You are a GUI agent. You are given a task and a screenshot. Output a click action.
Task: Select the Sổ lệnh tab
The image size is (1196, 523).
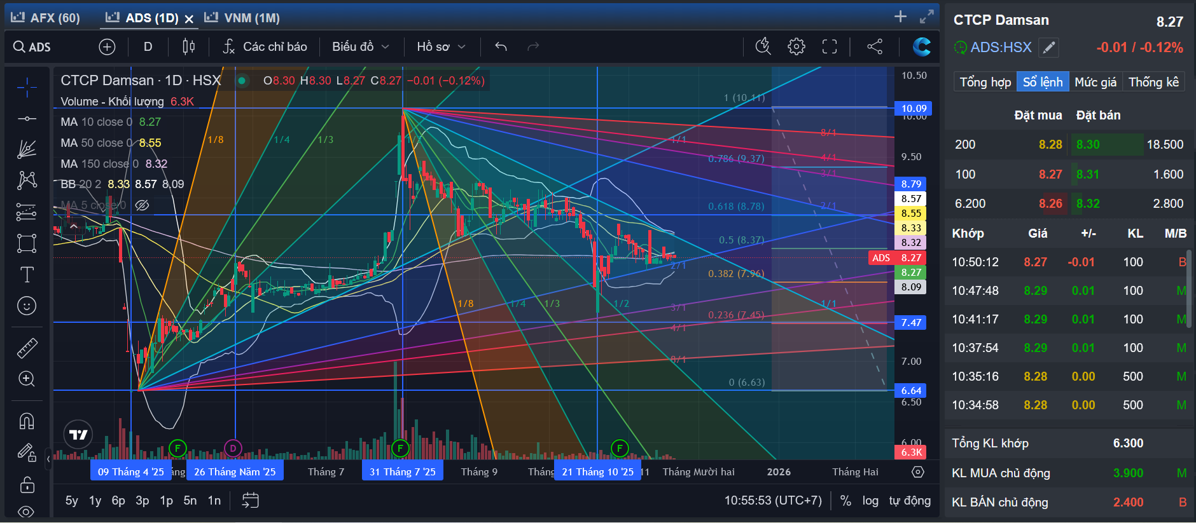point(1043,82)
